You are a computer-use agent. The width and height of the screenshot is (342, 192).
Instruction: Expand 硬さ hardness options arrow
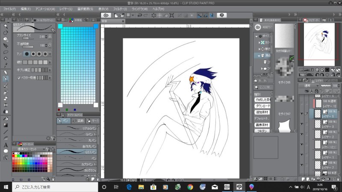[x=50, y=62]
